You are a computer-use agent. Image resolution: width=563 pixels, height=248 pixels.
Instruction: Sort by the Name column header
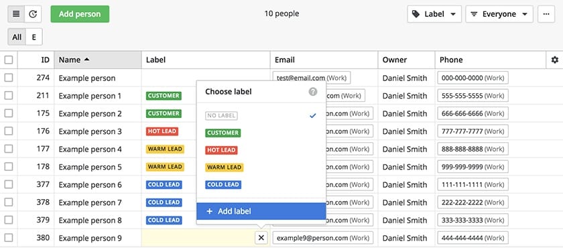[98, 60]
